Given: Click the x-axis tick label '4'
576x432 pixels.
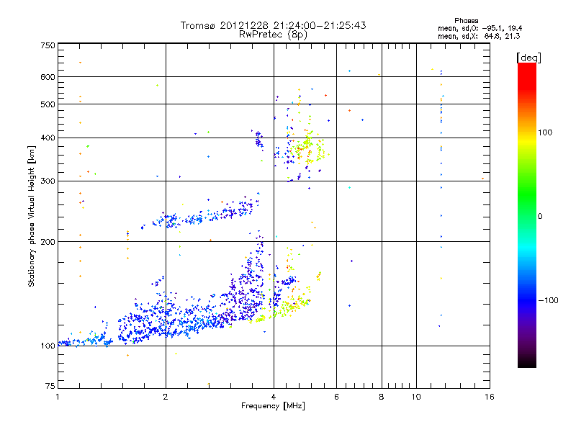Looking at the screenshot, I should tap(274, 397).
